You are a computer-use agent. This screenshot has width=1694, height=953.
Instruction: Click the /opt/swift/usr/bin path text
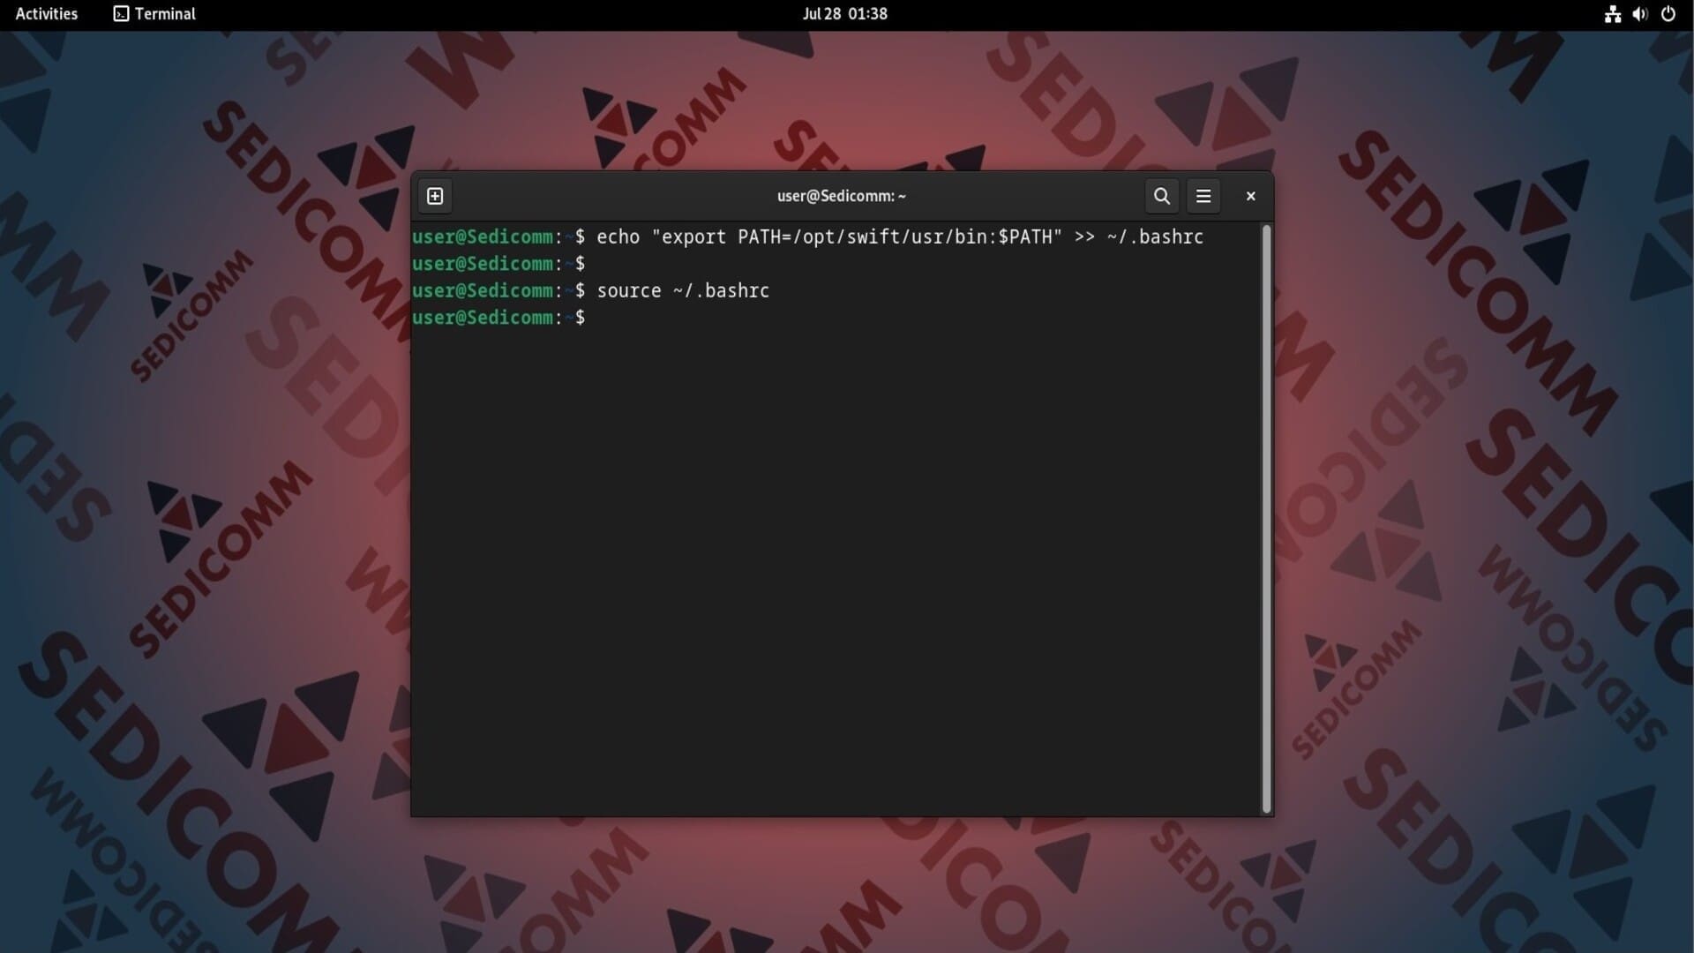point(893,237)
